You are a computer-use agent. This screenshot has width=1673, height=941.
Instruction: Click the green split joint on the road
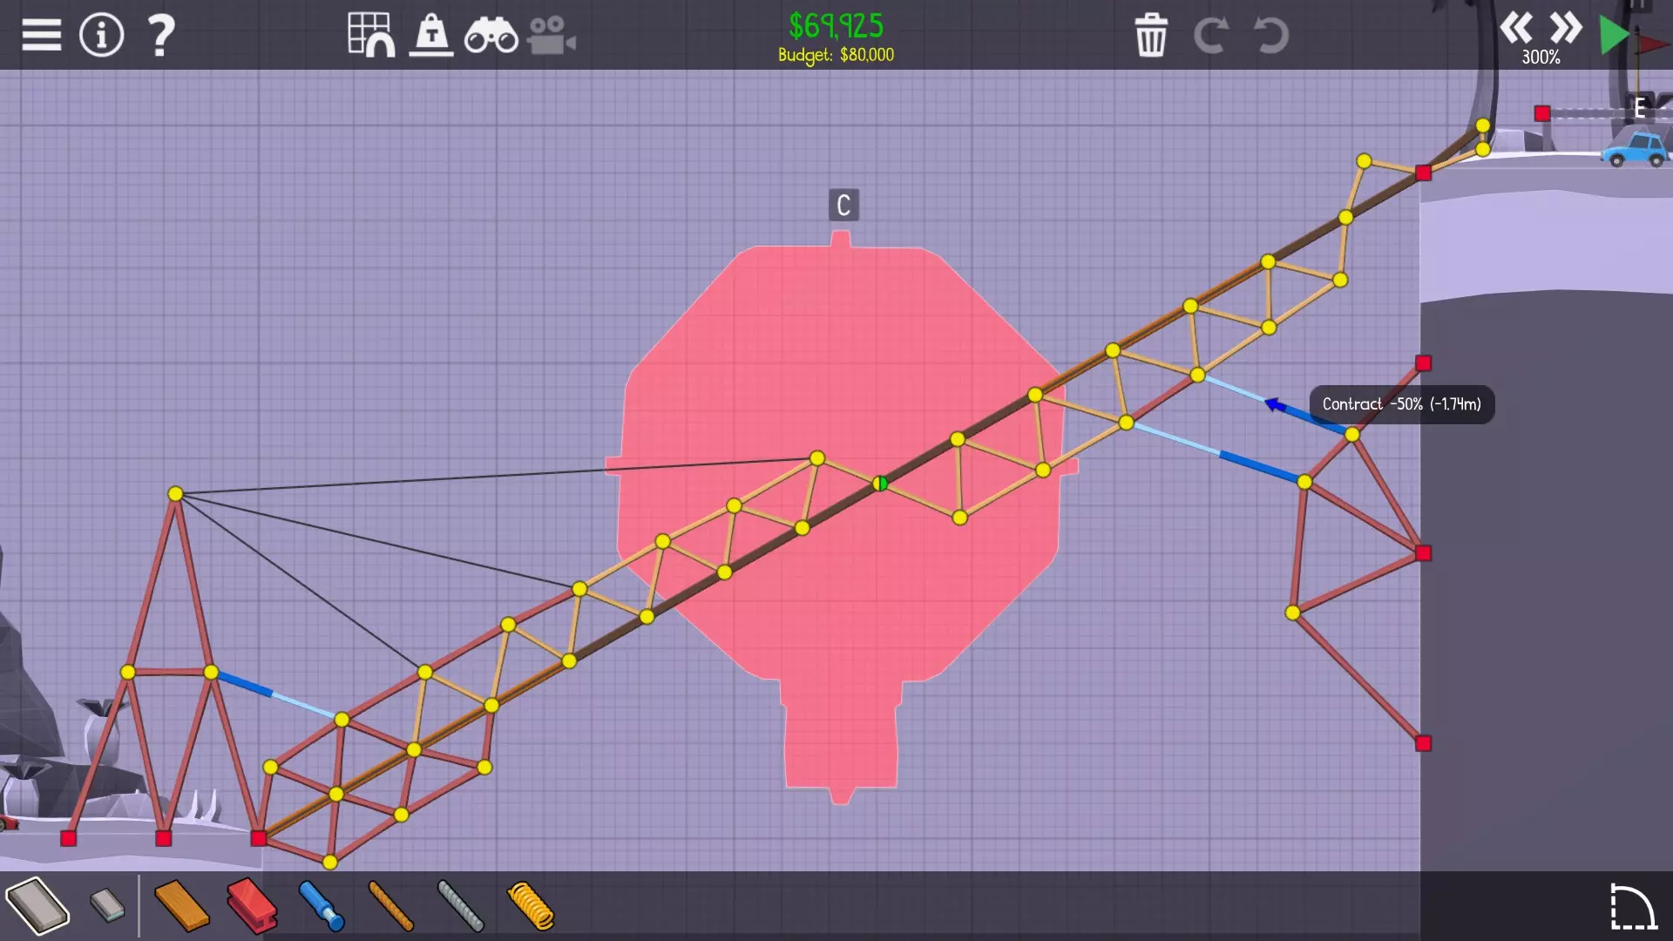(x=880, y=484)
